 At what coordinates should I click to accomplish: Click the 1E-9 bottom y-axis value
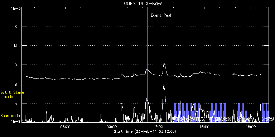click(16, 121)
